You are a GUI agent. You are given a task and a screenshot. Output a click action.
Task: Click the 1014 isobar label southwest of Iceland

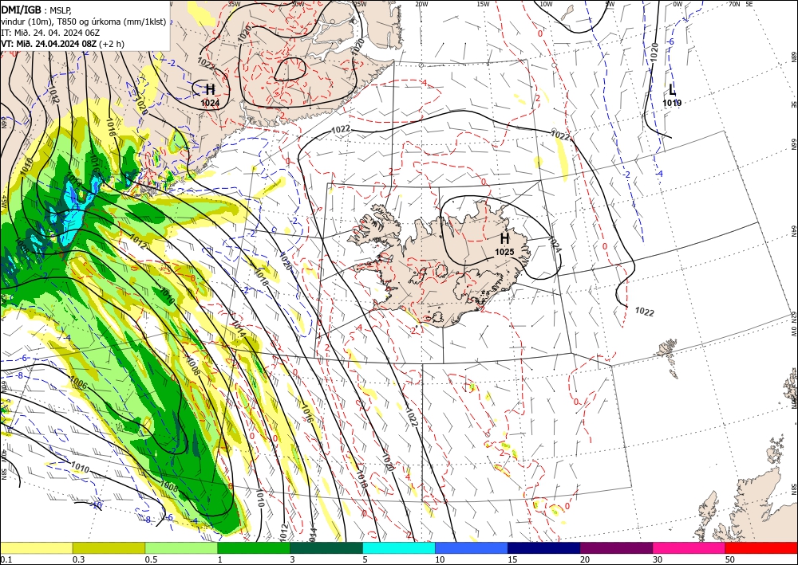(239, 329)
